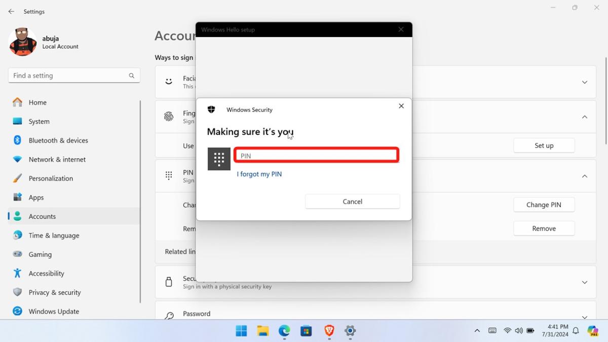This screenshot has width=608, height=342.
Task: Click the Change PIN button
Action: pos(544,204)
